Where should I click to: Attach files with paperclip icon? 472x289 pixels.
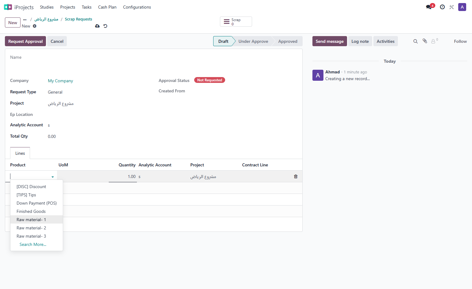coord(425,41)
